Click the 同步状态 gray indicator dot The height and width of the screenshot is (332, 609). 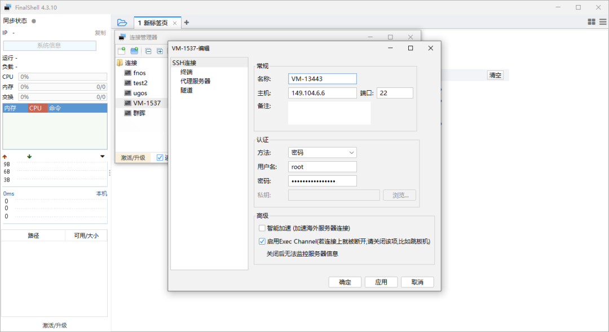[34, 21]
